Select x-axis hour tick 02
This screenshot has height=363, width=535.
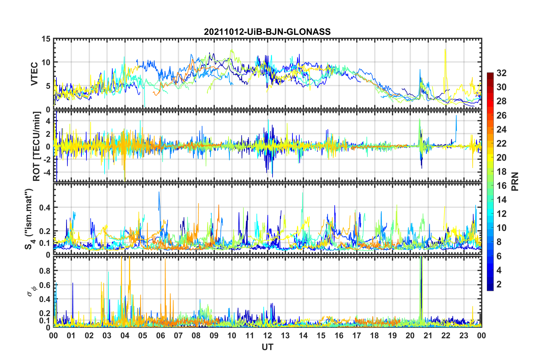(x=89, y=335)
